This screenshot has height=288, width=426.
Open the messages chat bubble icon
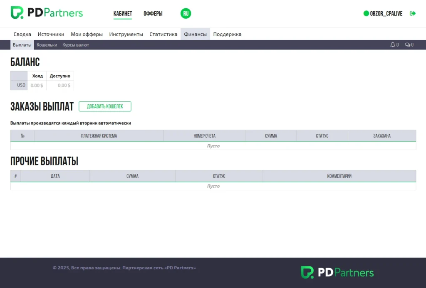(408, 45)
